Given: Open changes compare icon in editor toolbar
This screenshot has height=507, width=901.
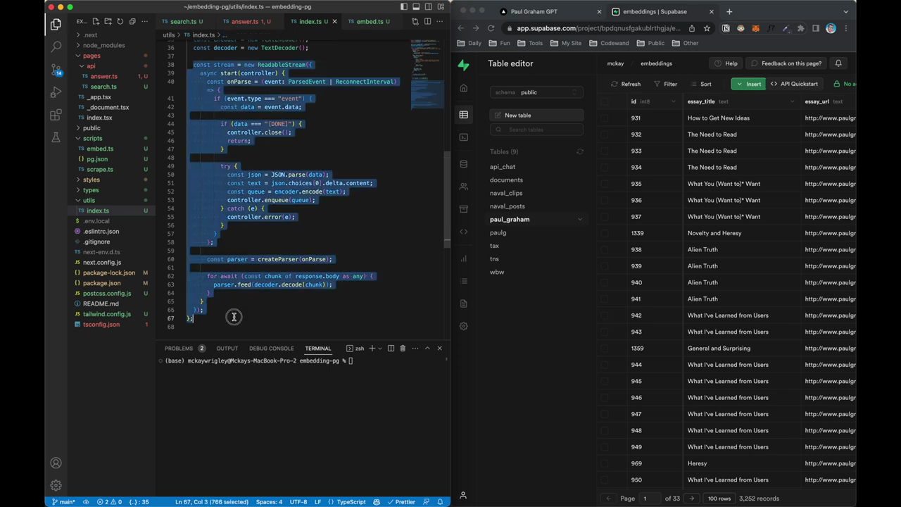Looking at the screenshot, I should pos(415,22).
